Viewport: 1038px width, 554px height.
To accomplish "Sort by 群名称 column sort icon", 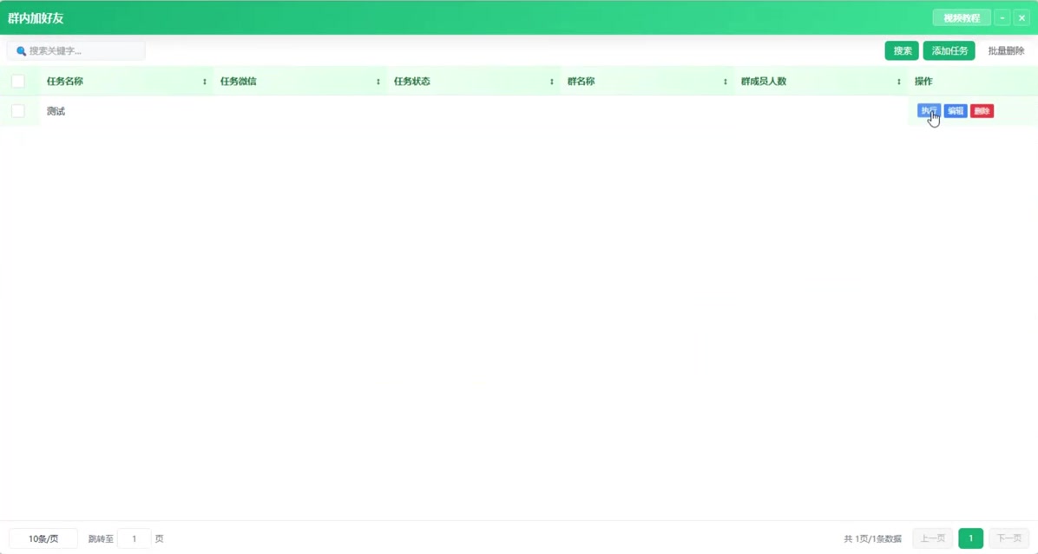I will [725, 82].
